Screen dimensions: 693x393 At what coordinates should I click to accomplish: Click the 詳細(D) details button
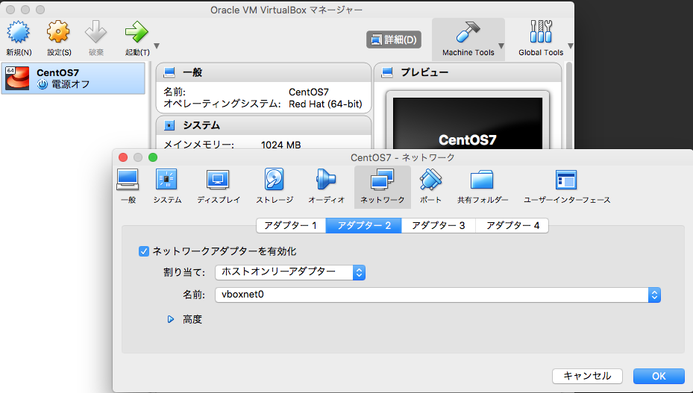pyautogui.click(x=394, y=40)
